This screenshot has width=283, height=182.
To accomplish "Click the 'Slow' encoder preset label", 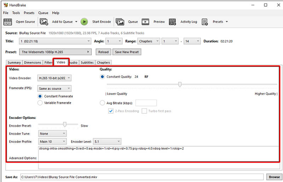I will [x=84, y=126].
